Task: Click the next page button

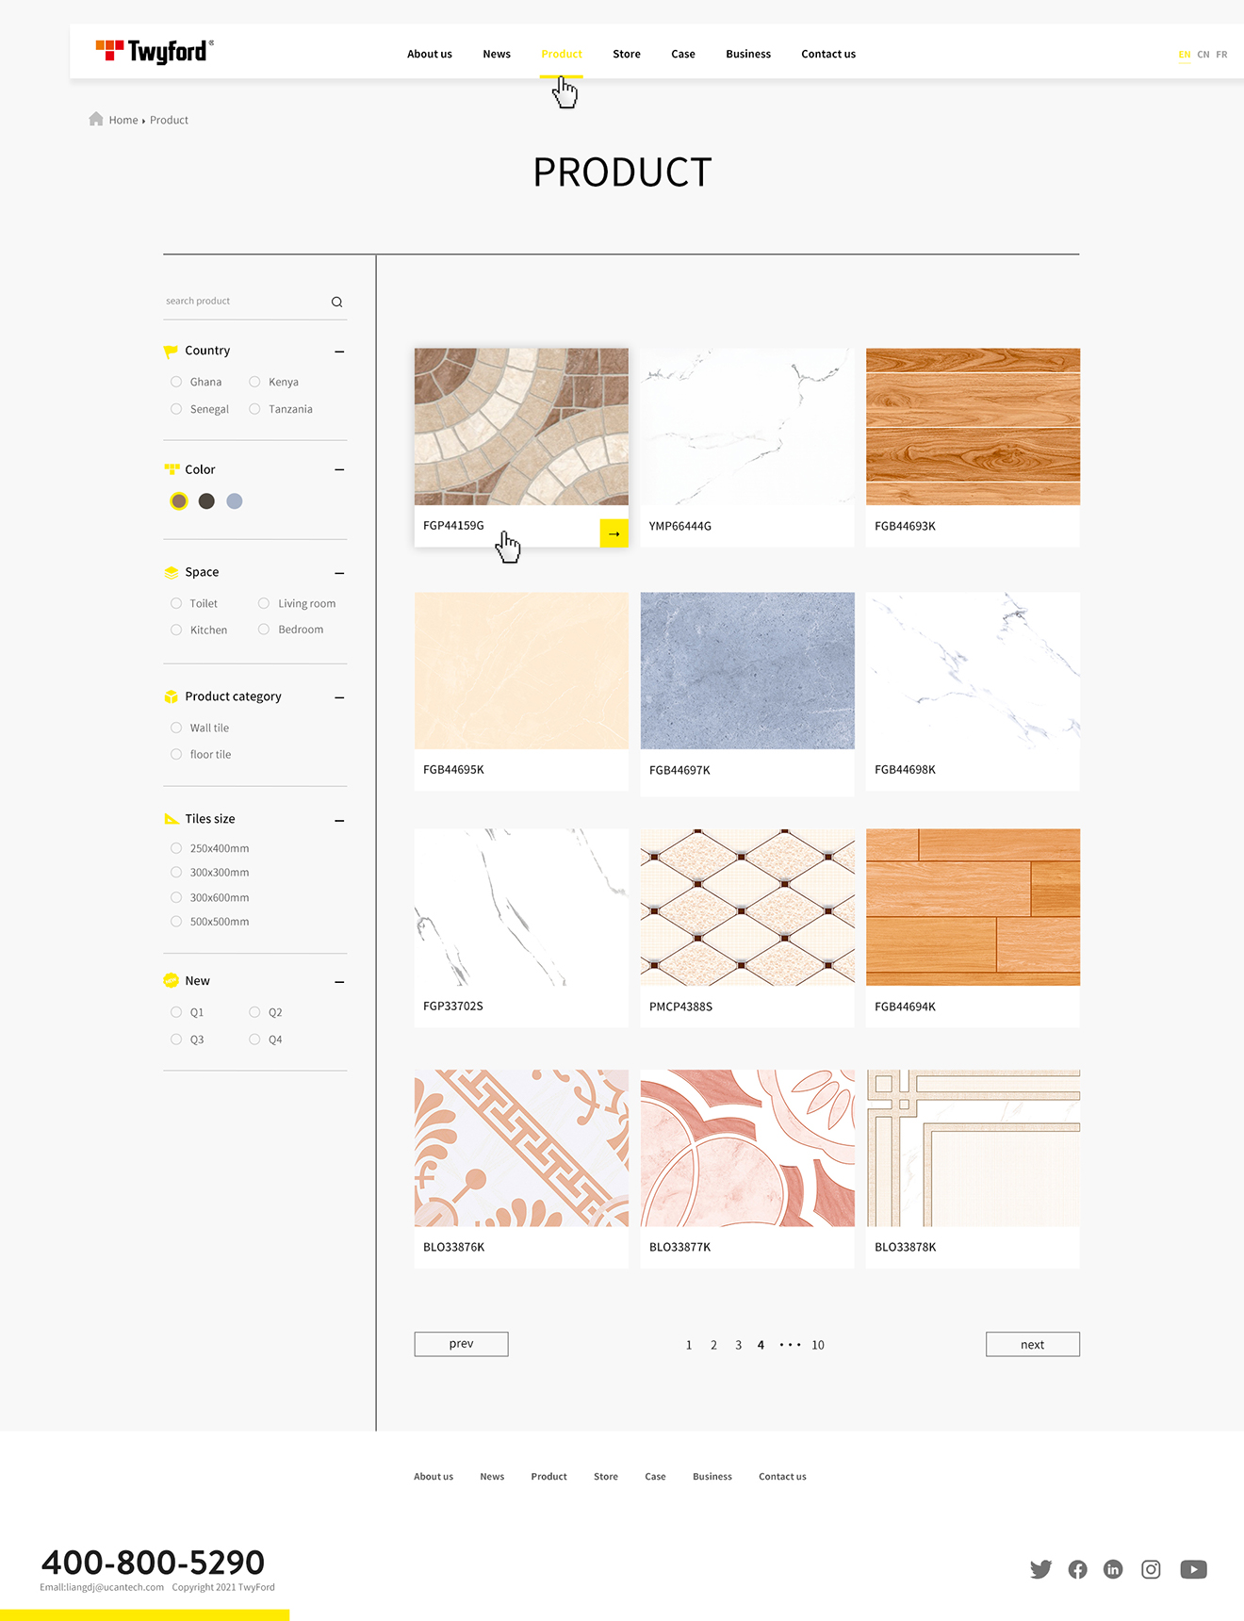Action: coord(1032,1344)
